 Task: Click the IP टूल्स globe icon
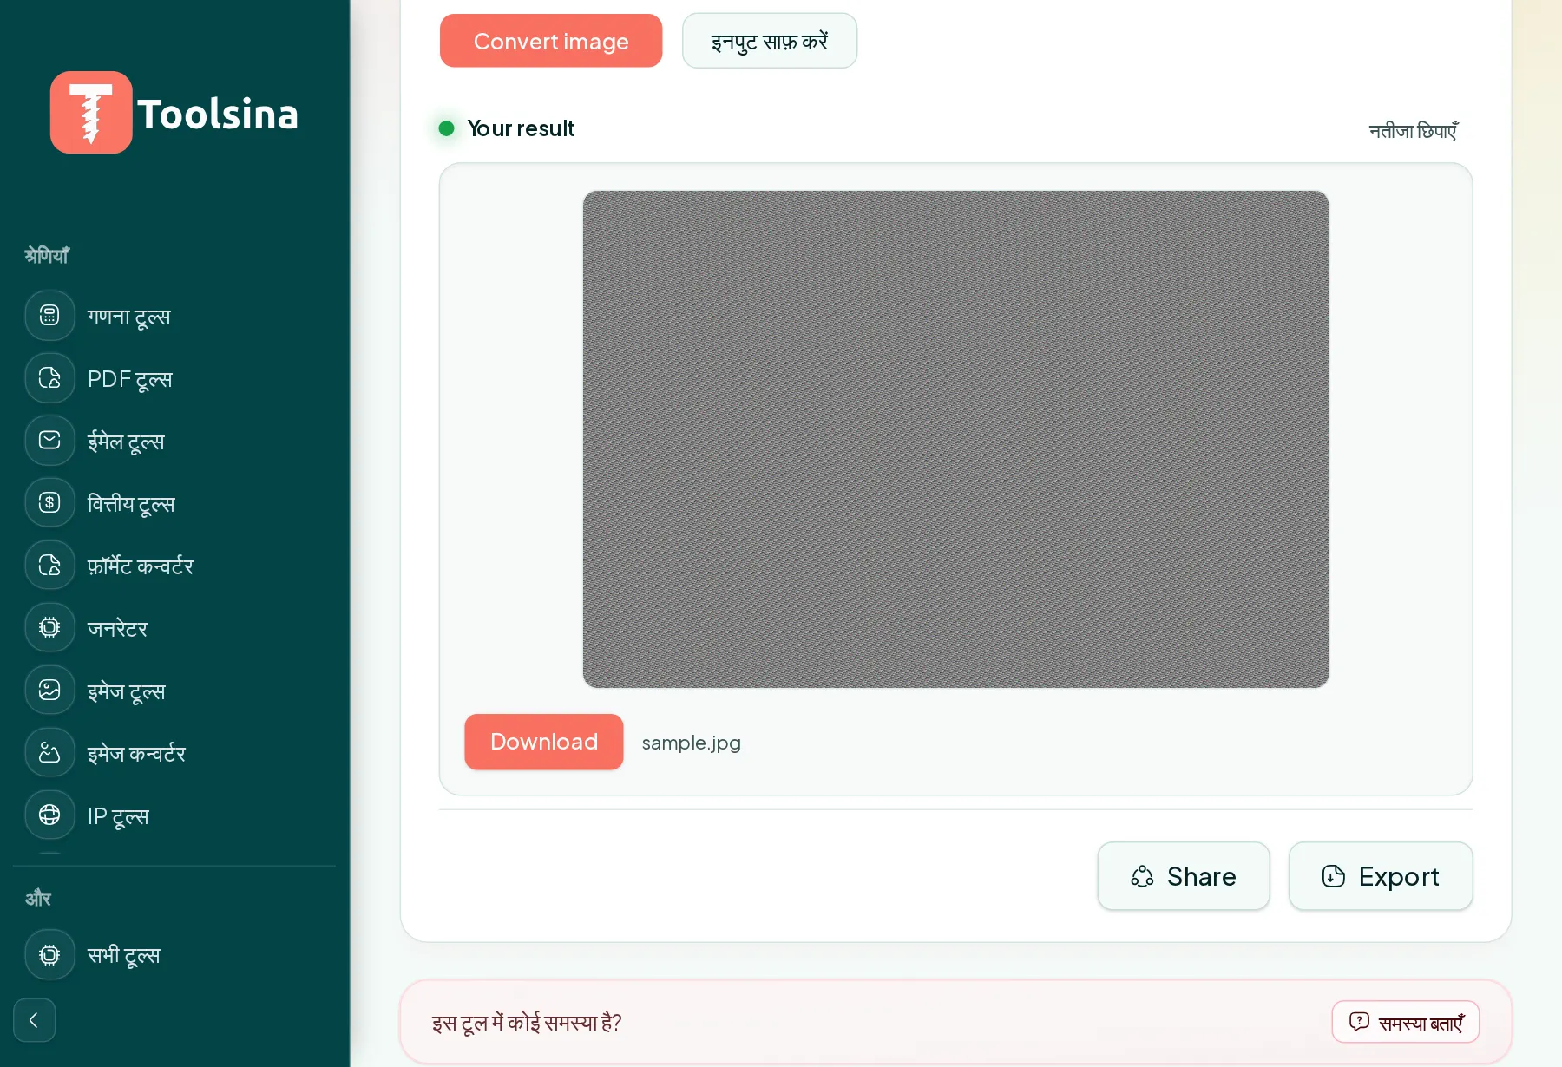click(x=49, y=815)
